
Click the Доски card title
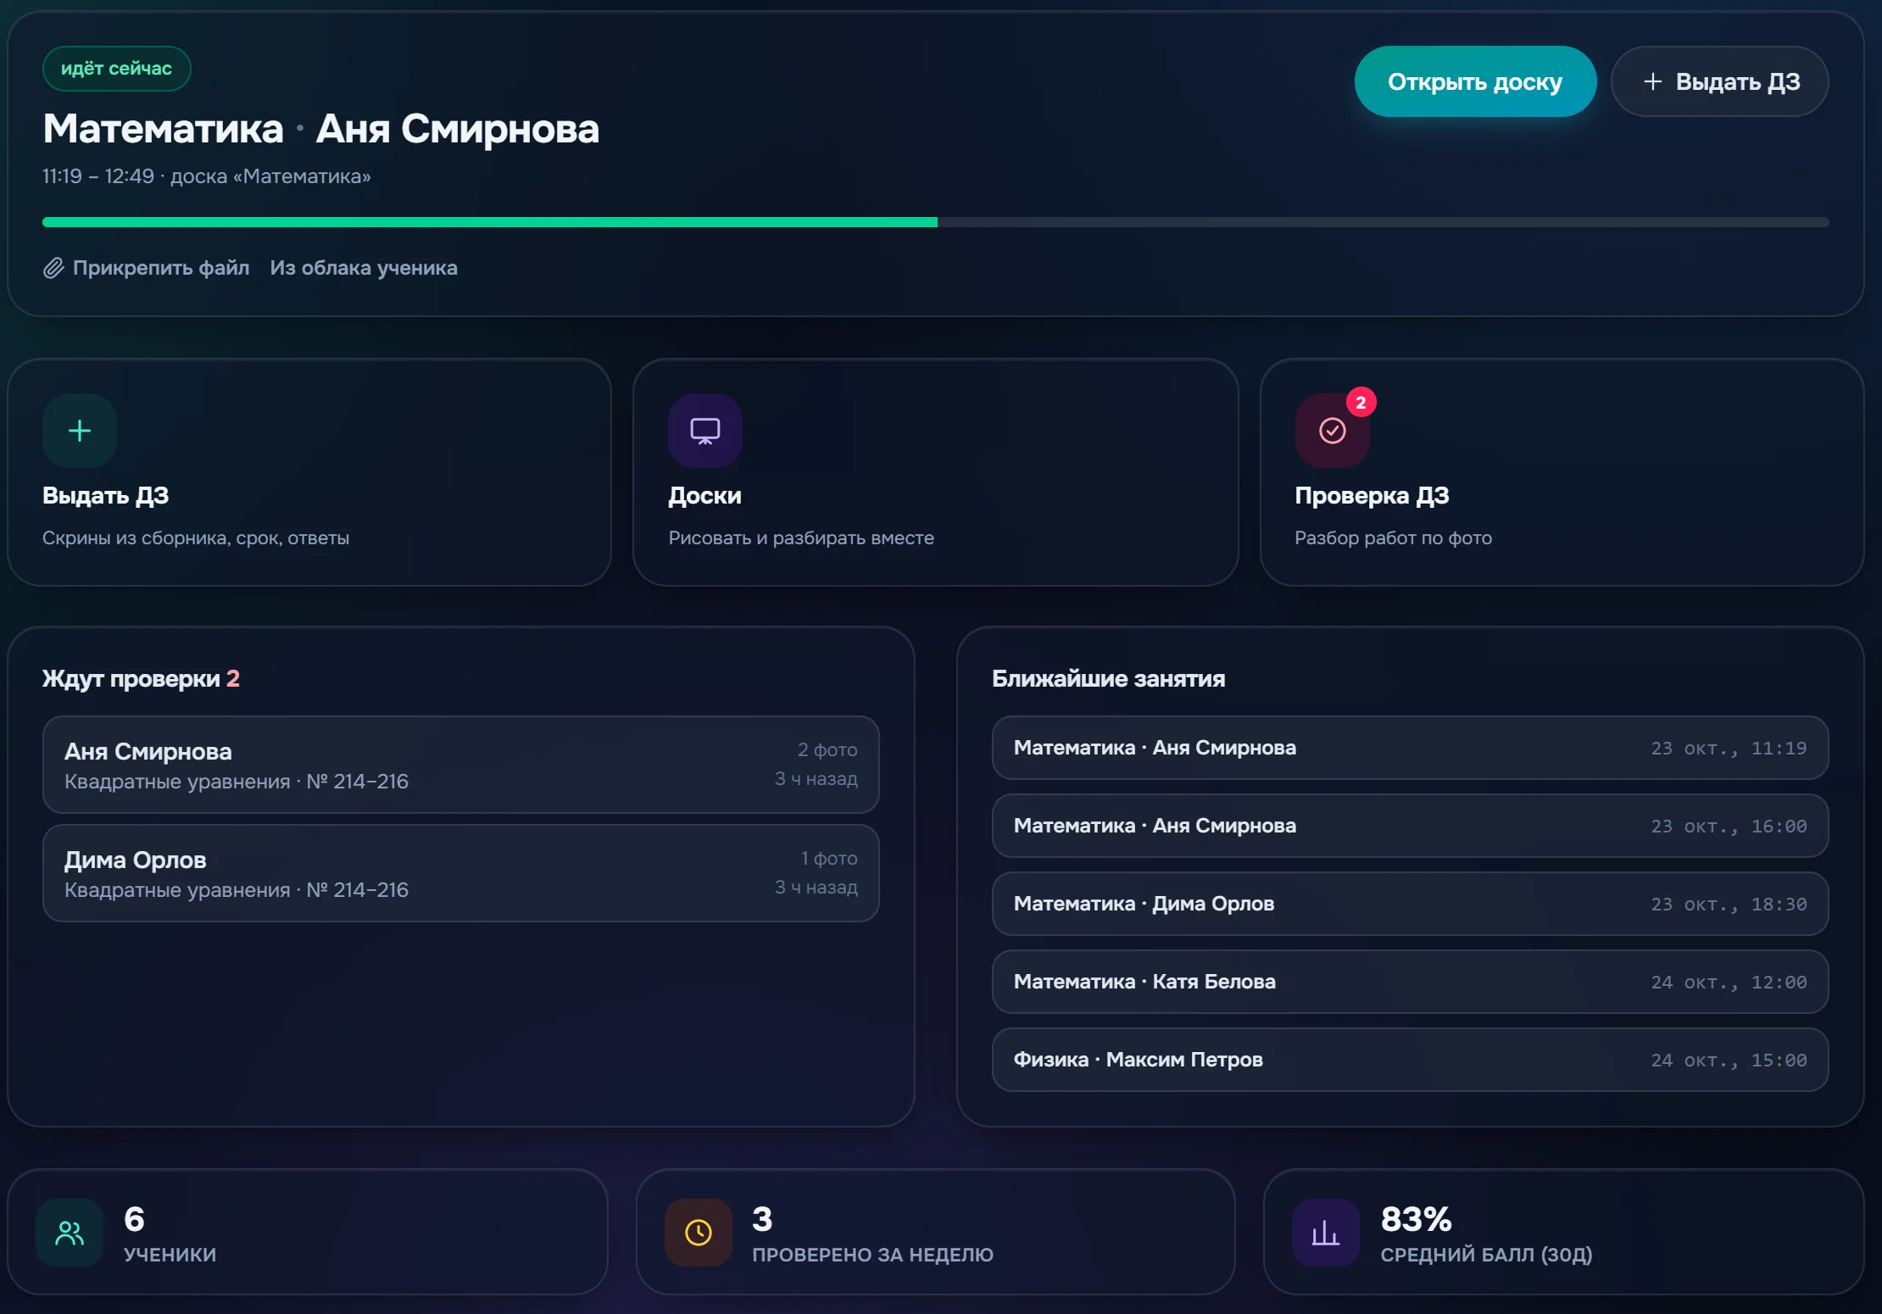pyautogui.click(x=705, y=496)
